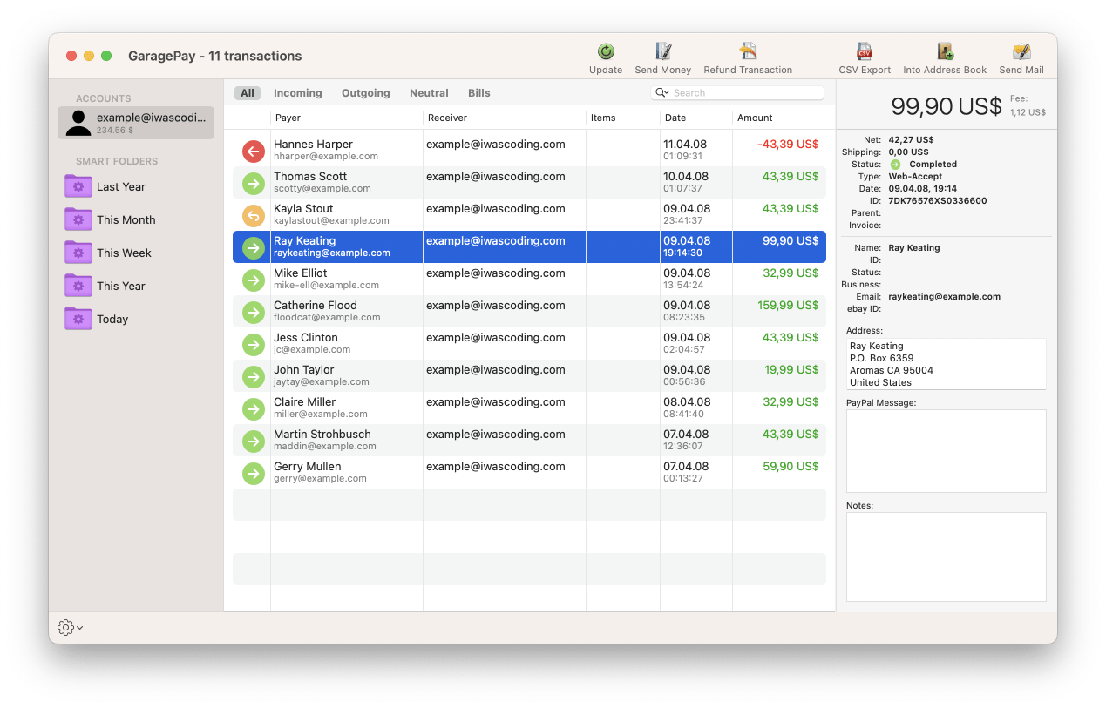Click the scotty@example.com payer email
The image size is (1106, 708).
pos(322,188)
